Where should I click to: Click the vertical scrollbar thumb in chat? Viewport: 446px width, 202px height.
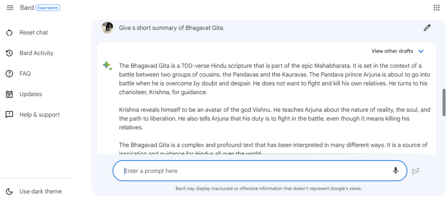click(x=444, y=103)
